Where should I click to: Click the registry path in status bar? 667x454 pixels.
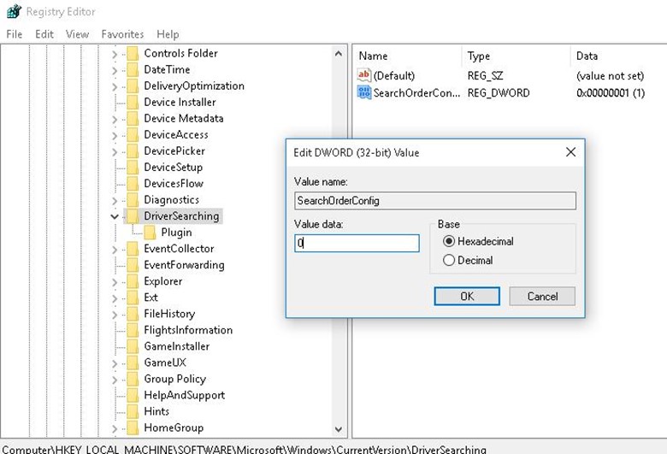click(244, 449)
